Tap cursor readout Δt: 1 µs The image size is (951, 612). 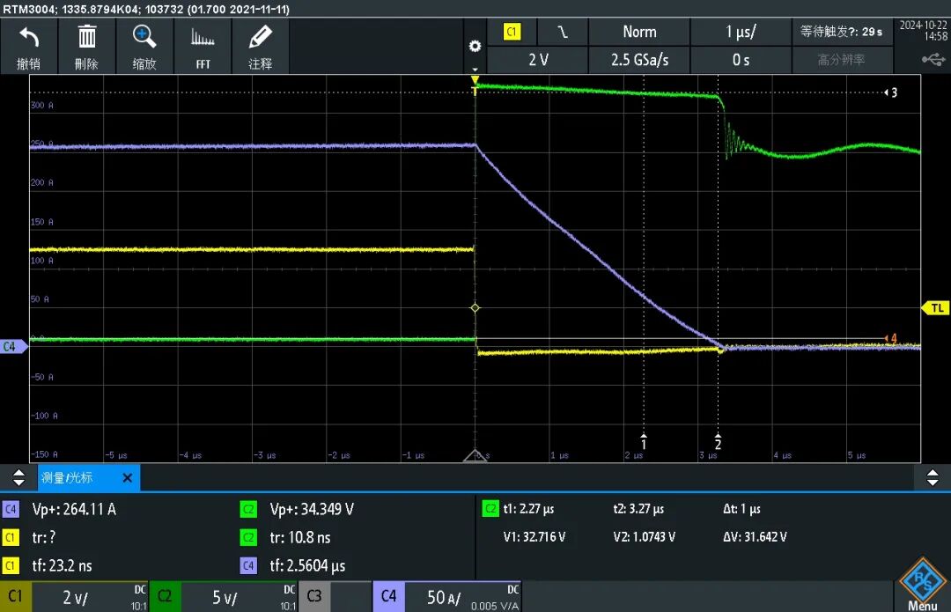point(741,509)
